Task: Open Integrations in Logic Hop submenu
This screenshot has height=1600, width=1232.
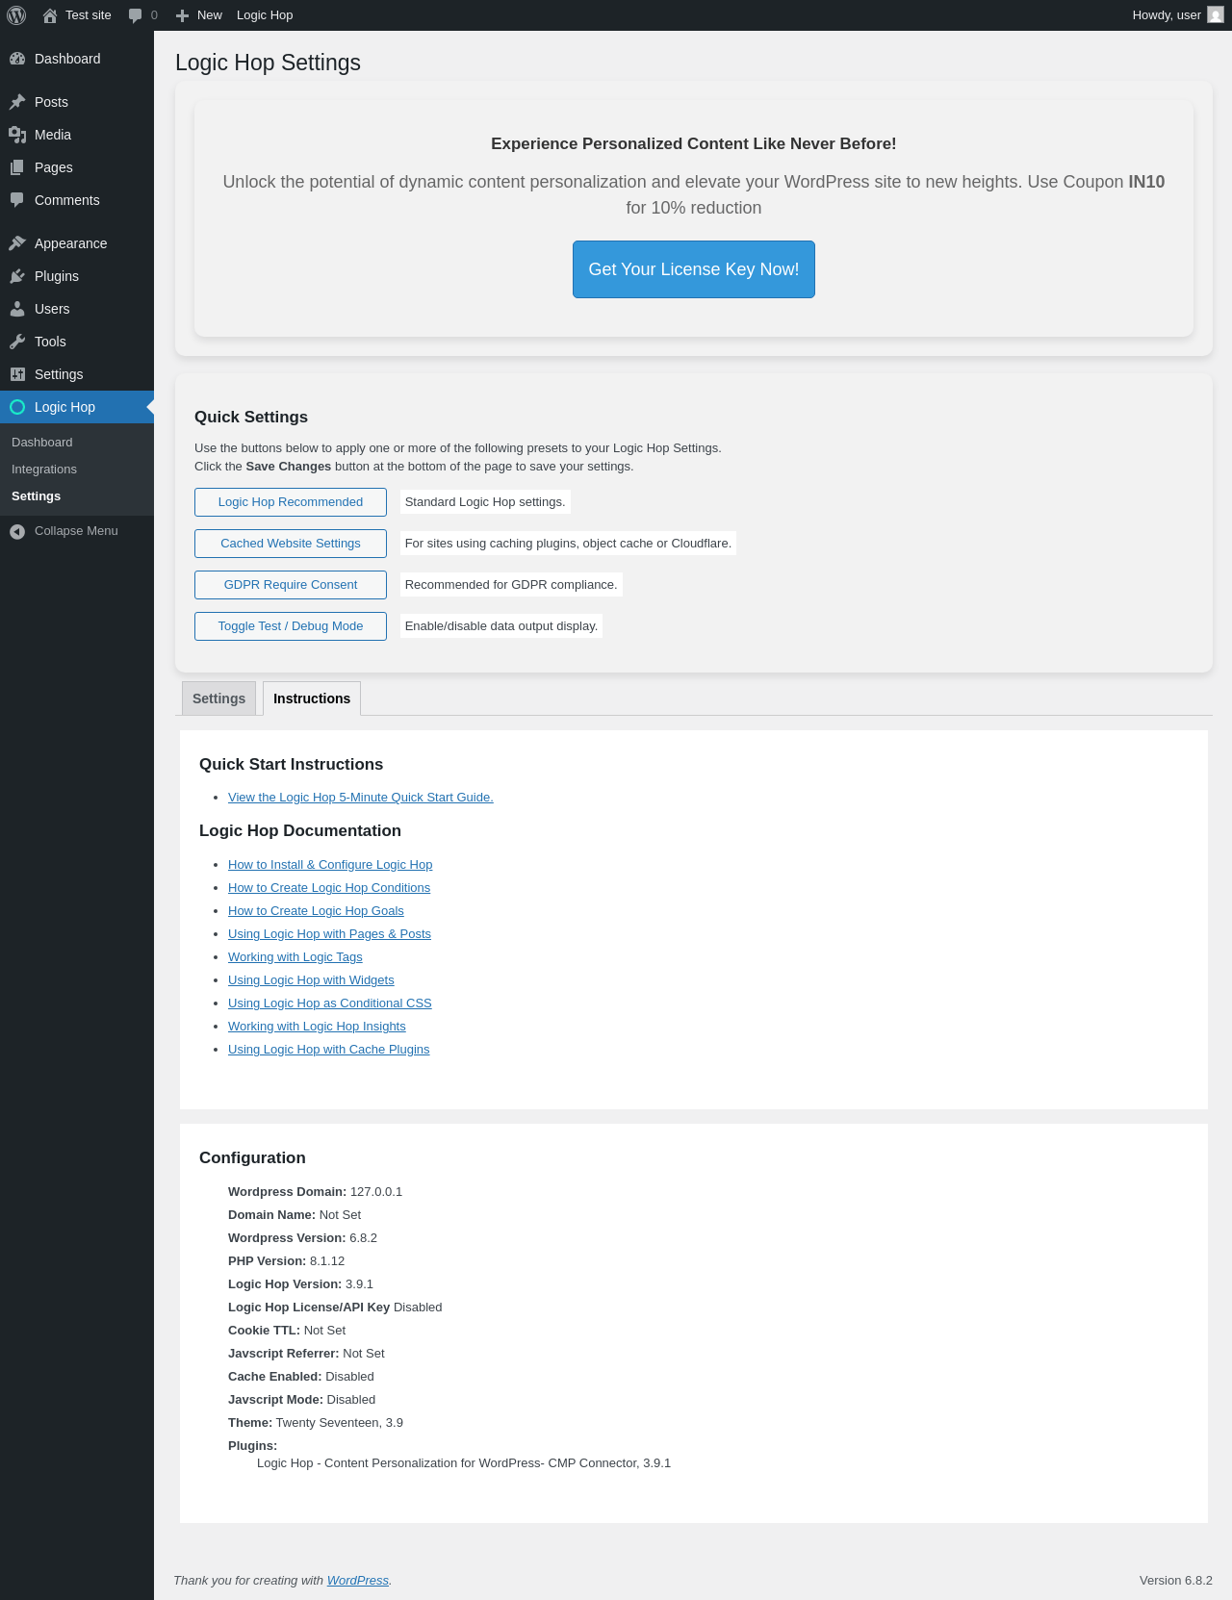Action: click(x=44, y=470)
